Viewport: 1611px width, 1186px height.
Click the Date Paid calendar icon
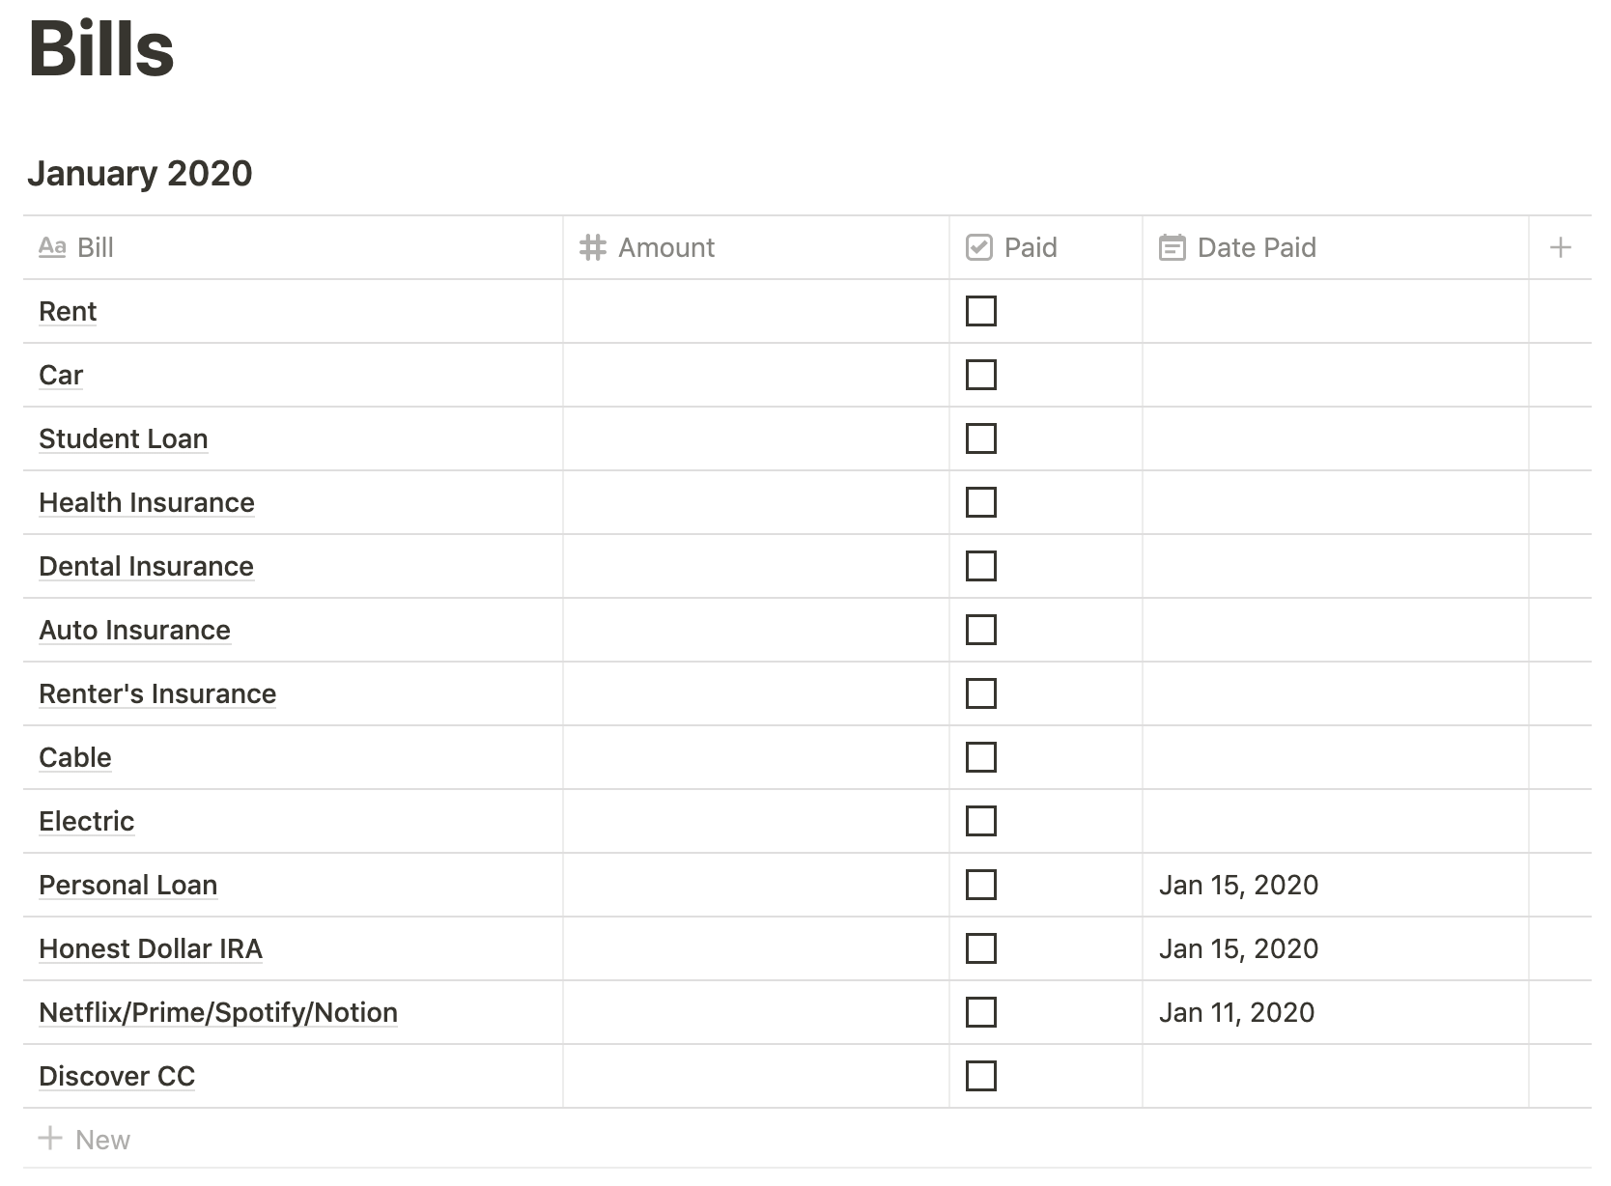(x=1172, y=248)
